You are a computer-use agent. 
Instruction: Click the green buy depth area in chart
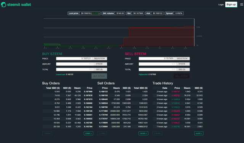coord(52,45)
